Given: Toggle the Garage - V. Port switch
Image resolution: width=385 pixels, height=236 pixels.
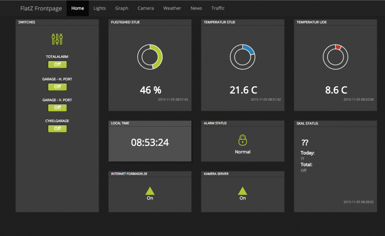Looking at the screenshot, I should 57,108.
